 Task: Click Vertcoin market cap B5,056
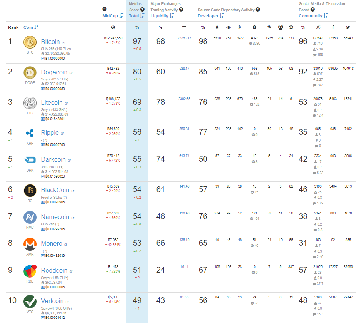(113, 297)
